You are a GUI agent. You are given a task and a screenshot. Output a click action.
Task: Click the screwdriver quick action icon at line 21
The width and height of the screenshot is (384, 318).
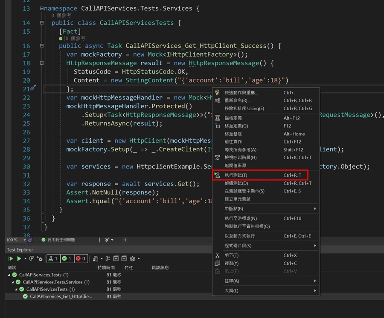pos(33,88)
